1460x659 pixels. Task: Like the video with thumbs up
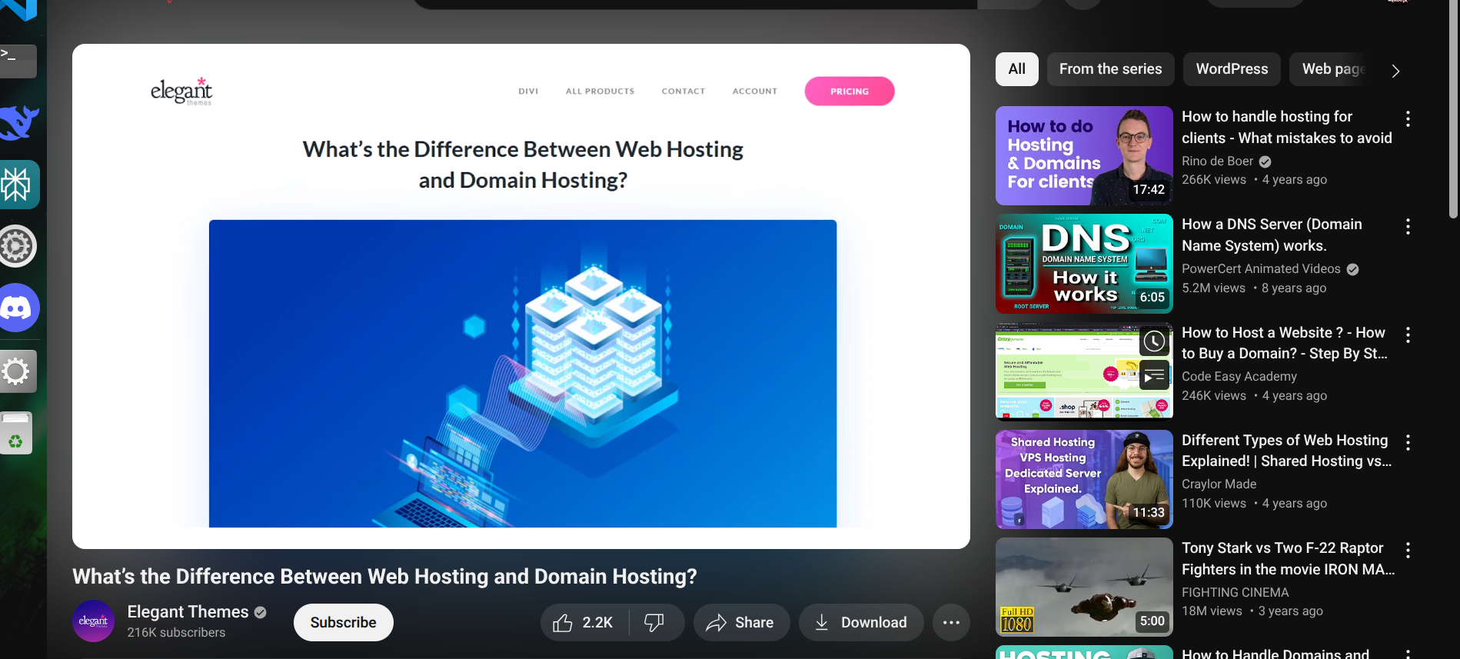click(584, 623)
